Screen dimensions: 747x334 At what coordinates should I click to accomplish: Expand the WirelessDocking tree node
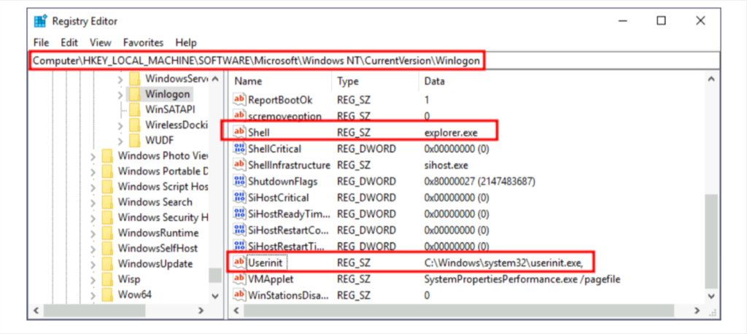(120, 125)
